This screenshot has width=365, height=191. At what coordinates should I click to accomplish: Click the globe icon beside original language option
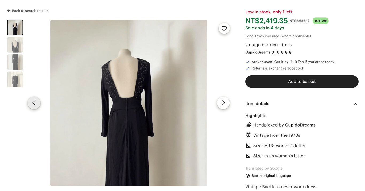point(247,176)
